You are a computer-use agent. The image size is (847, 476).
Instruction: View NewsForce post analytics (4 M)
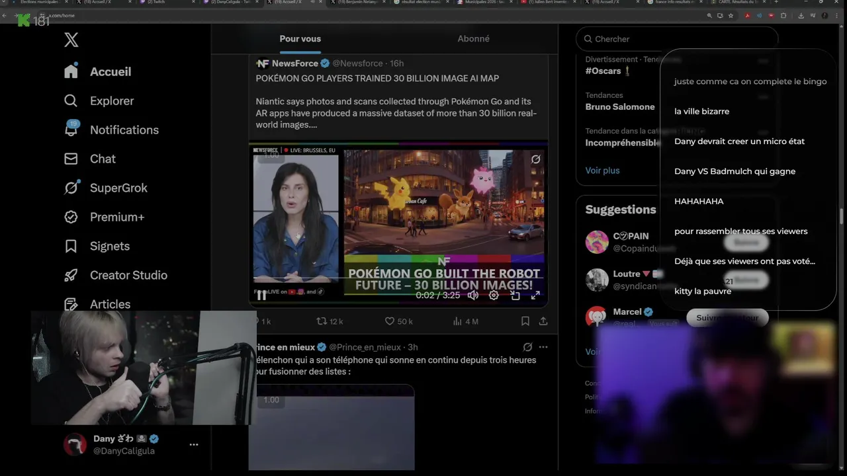tap(466, 321)
